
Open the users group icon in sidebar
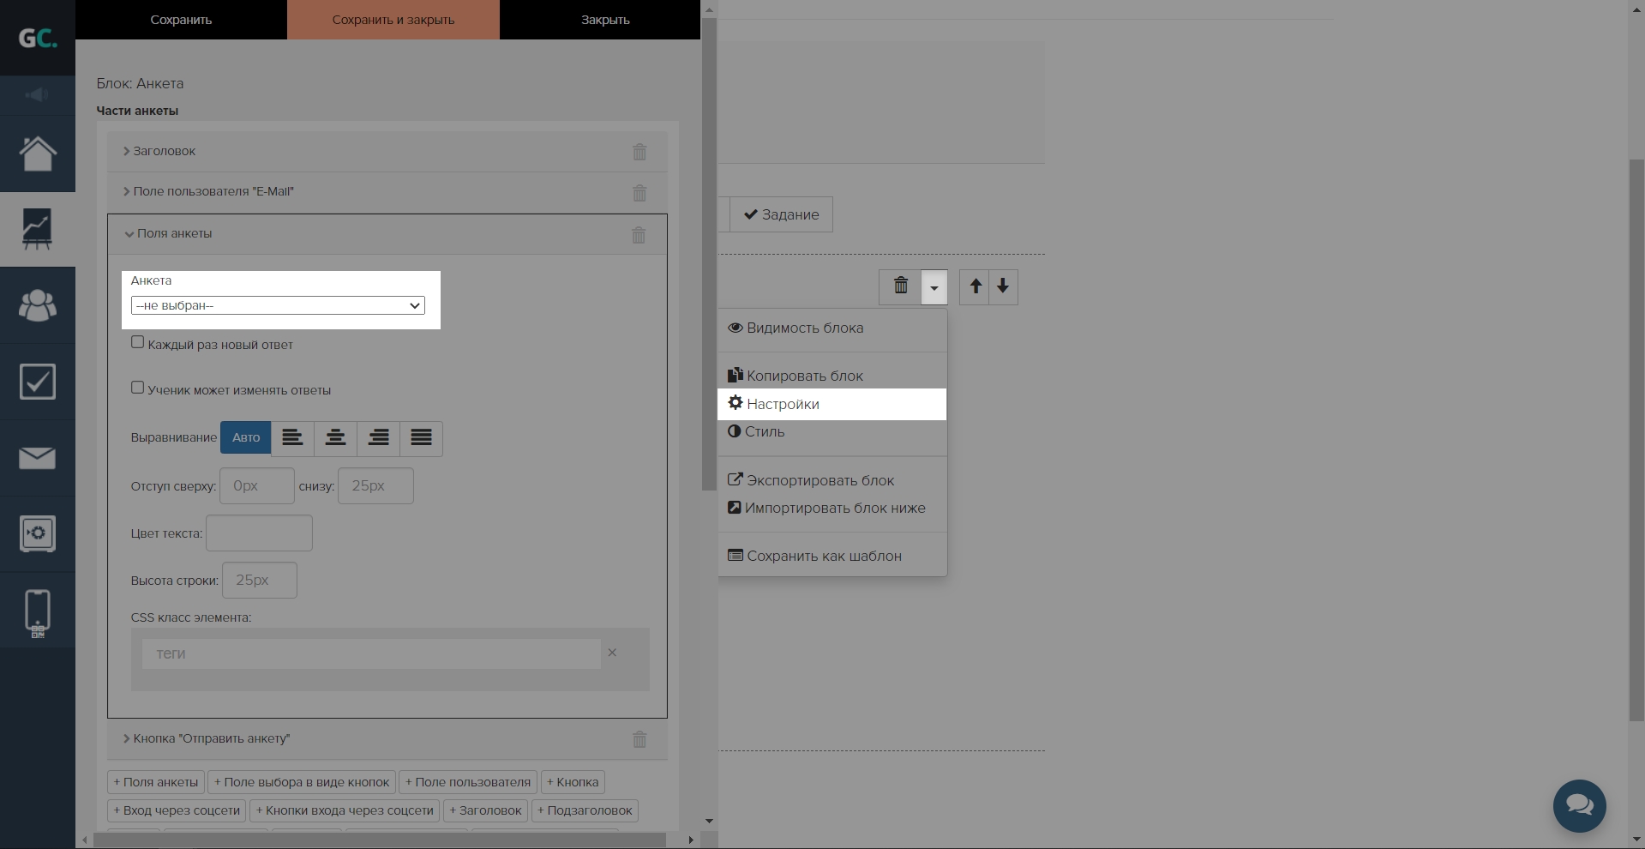(x=38, y=305)
